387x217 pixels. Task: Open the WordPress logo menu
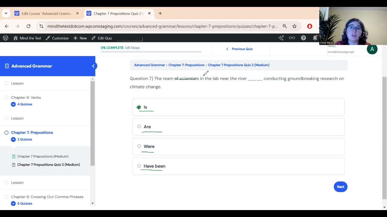pos(5,38)
